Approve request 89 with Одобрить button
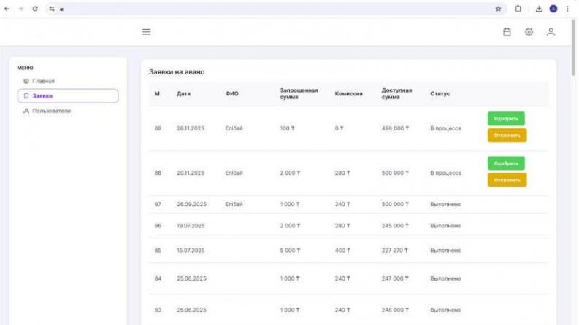Viewport: 579px width, 325px height. [x=506, y=119]
